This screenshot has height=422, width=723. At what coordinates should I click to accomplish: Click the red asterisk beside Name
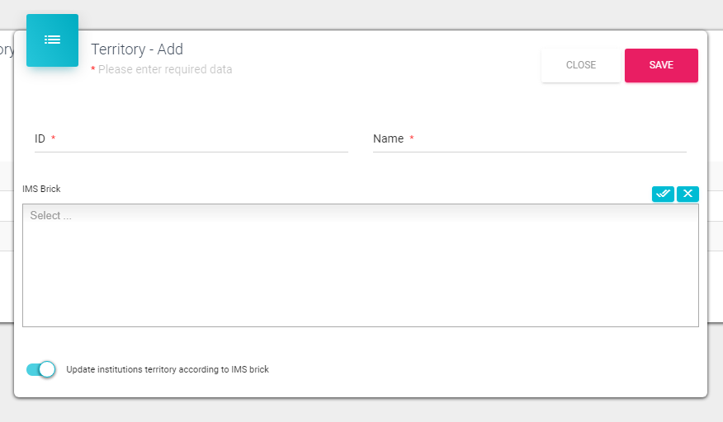click(x=412, y=138)
